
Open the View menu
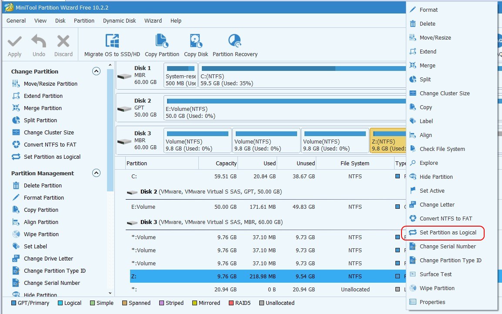[x=40, y=21]
